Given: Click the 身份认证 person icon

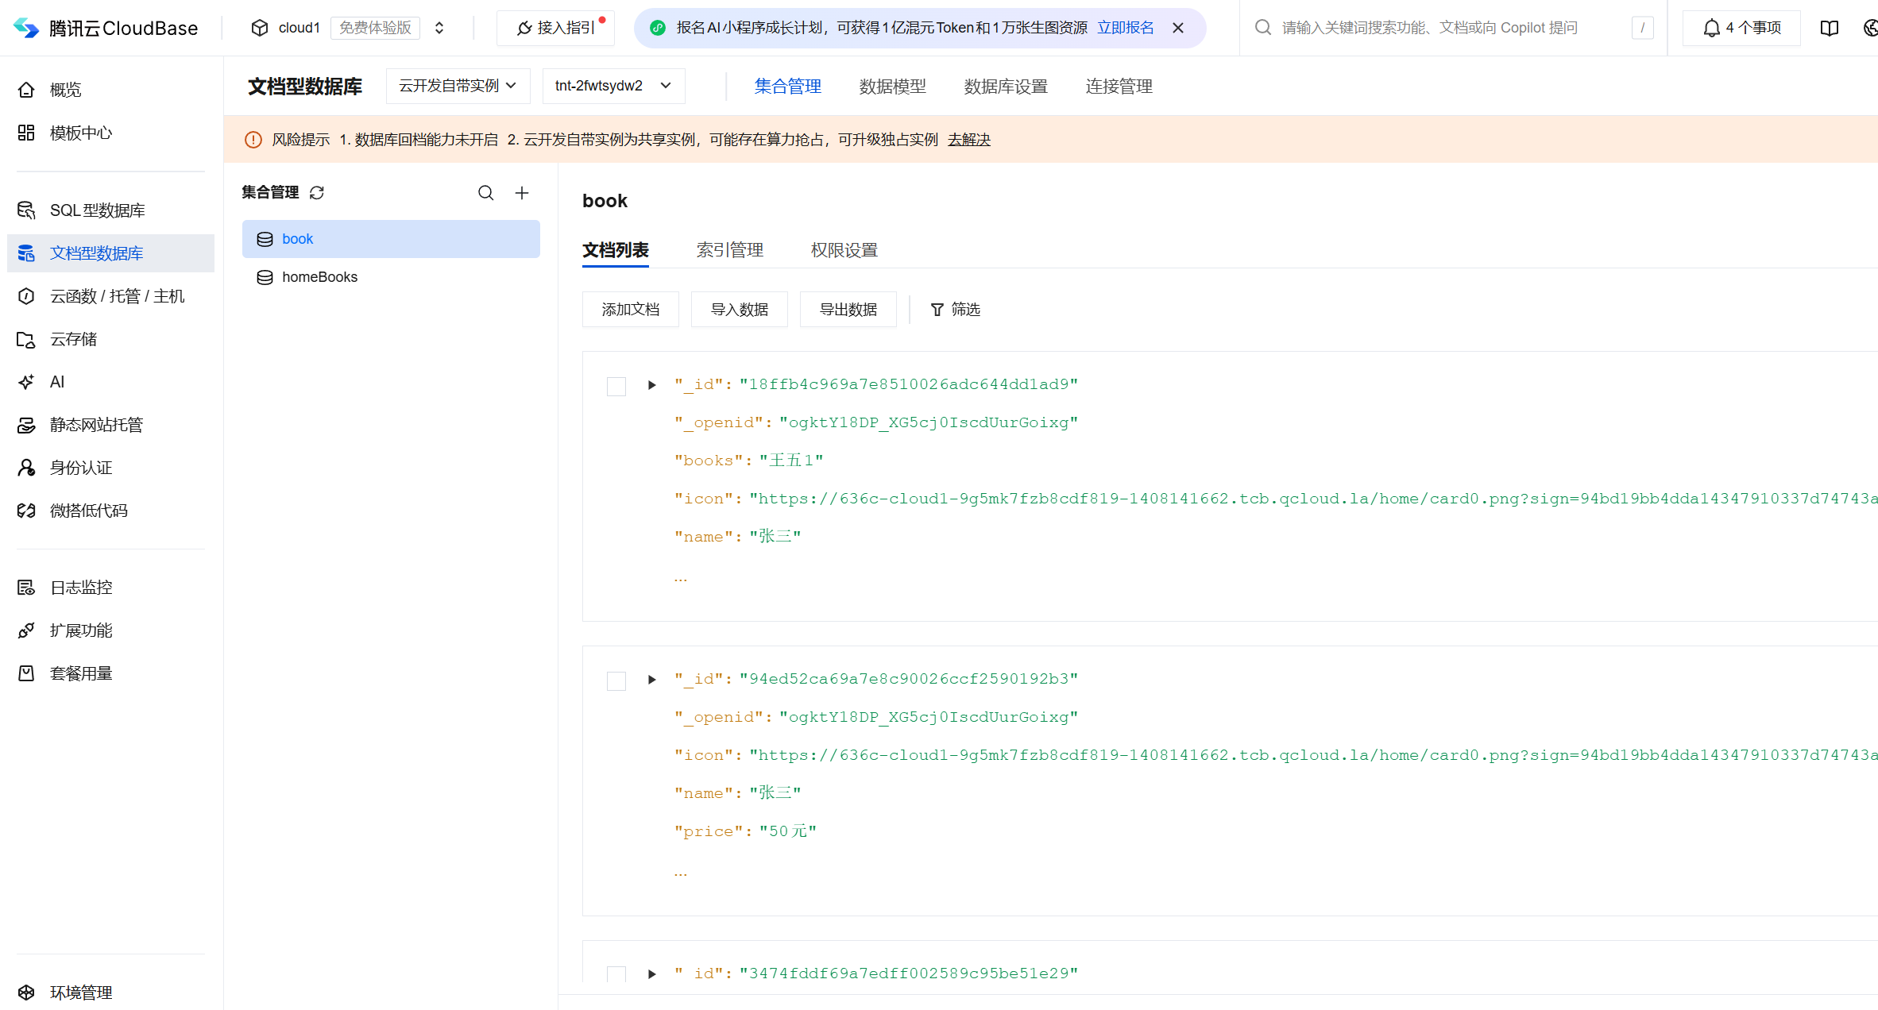Looking at the screenshot, I should pyautogui.click(x=26, y=468).
